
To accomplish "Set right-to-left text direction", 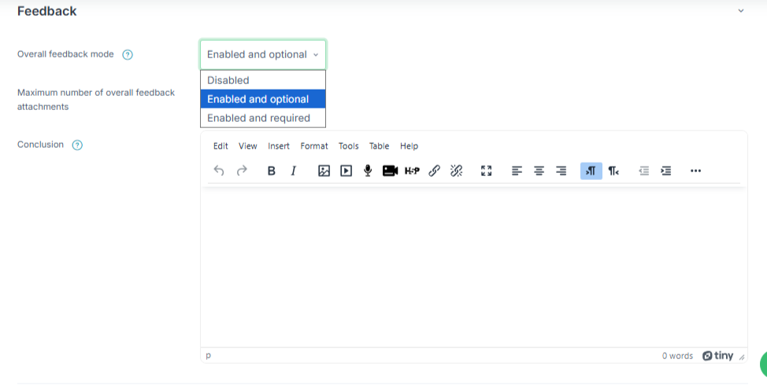I will 613,170.
